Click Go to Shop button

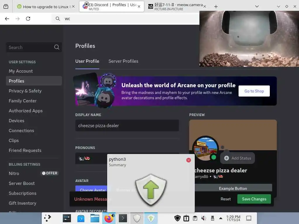[254, 91]
